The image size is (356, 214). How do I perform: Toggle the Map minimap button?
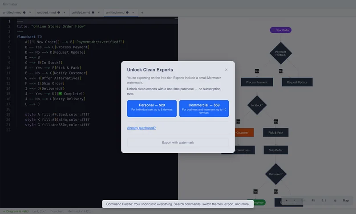(x=346, y=200)
